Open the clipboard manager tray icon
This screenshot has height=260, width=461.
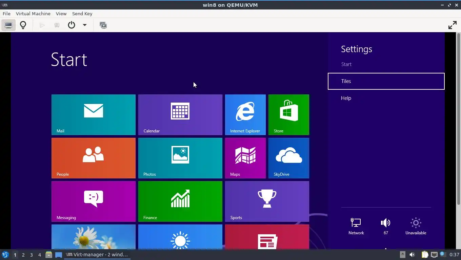425,255
